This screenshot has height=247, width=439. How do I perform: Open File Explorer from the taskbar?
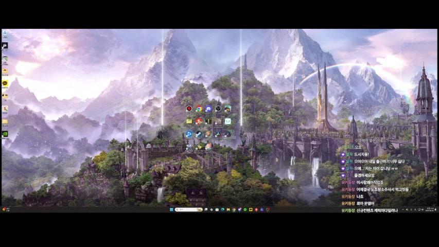228,209
